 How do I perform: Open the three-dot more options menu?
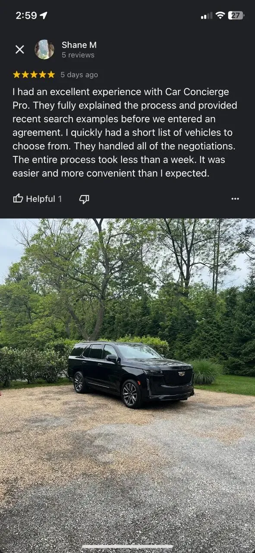(x=235, y=199)
